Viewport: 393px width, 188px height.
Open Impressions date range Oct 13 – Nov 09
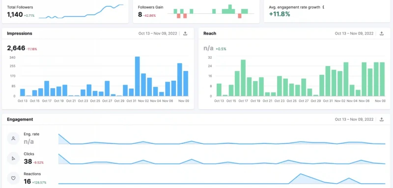tap(158, 33)
